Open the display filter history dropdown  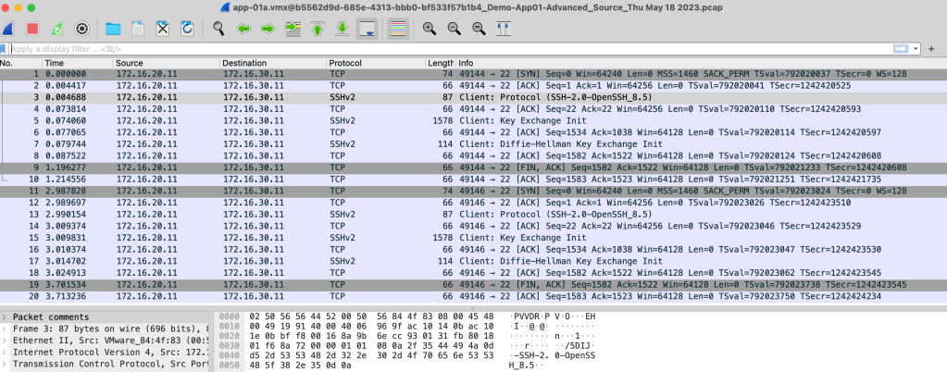pyautogui.click(x=916, y=48)
